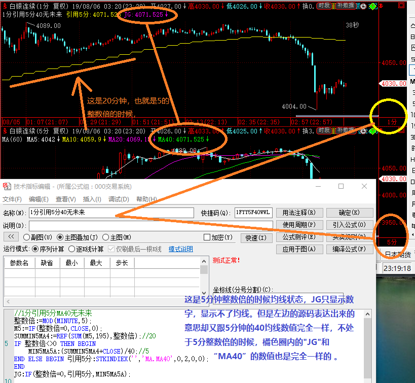Viewport: 415px width, 383px height.
Task: Click the clock icon in the 1分 chart header
Action: click(x=364, y=6)
